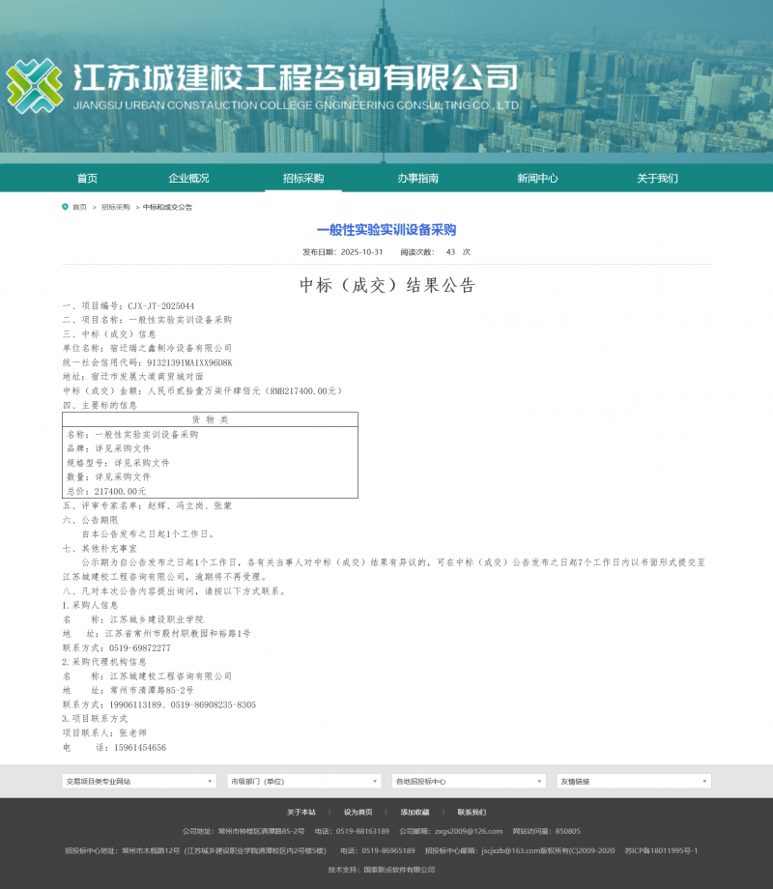Click the 关于本站 footer link
Screen dimensions: 773x889
[301, 812]
